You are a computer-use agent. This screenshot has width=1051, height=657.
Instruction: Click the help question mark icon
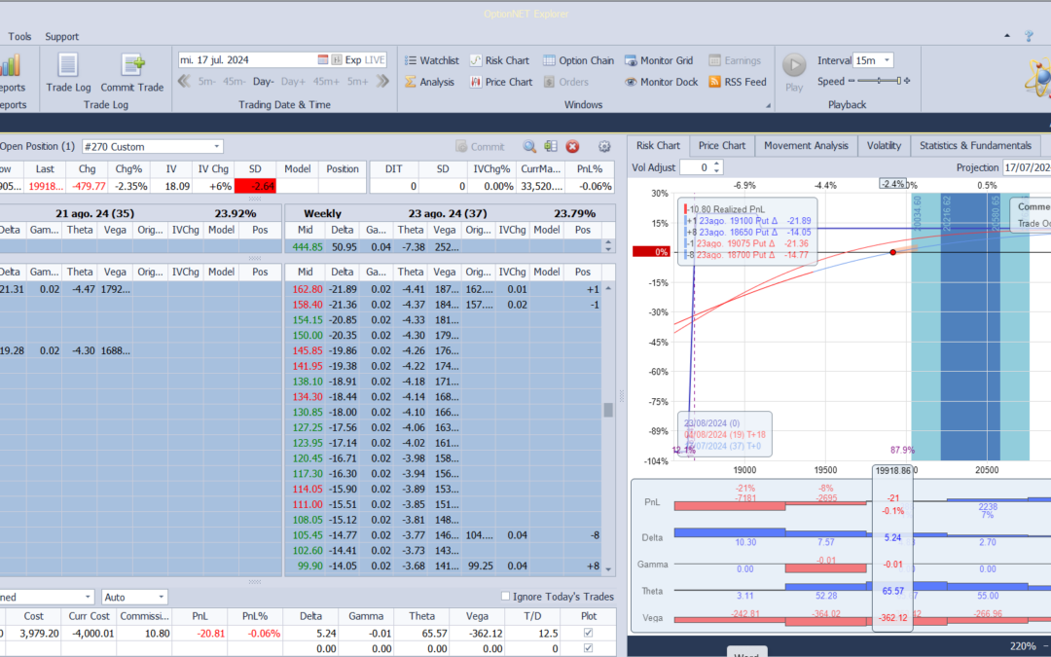coord(1029,36)
